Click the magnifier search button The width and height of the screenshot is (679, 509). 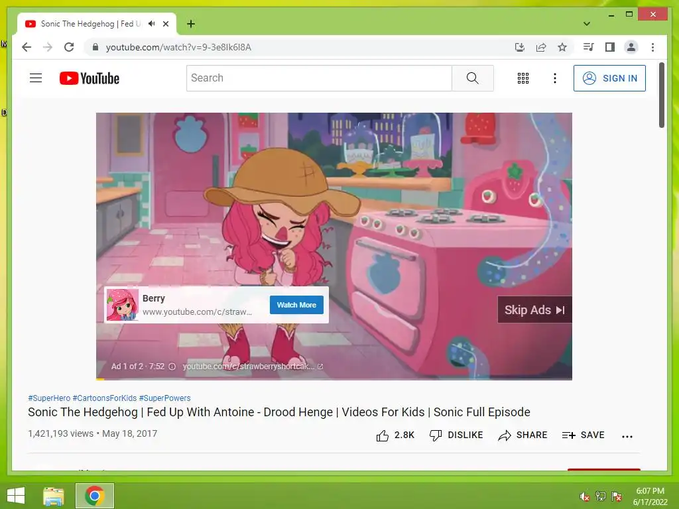coord(472,78)
